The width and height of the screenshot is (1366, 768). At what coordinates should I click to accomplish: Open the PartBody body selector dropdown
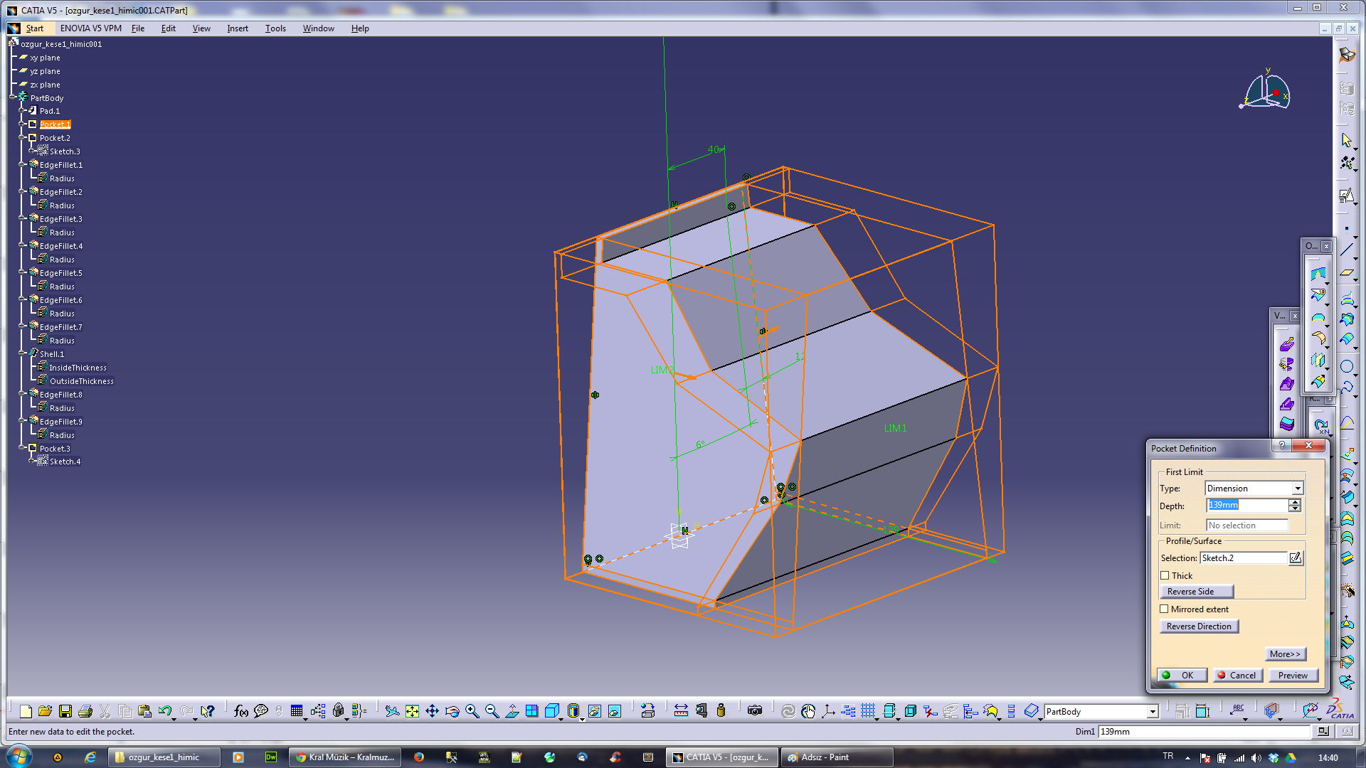(1152, 712)
